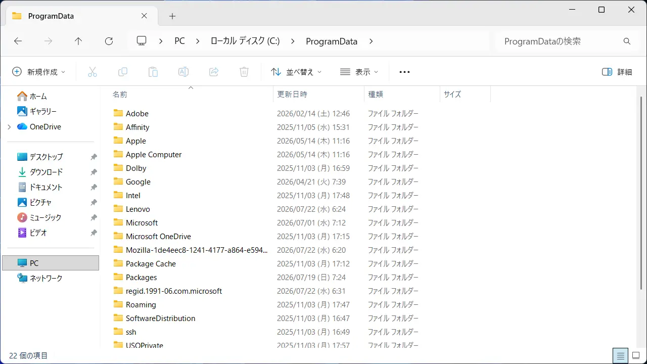Go back with the back arrow
The image size is (647, 364).
click(x=18, y=41)
